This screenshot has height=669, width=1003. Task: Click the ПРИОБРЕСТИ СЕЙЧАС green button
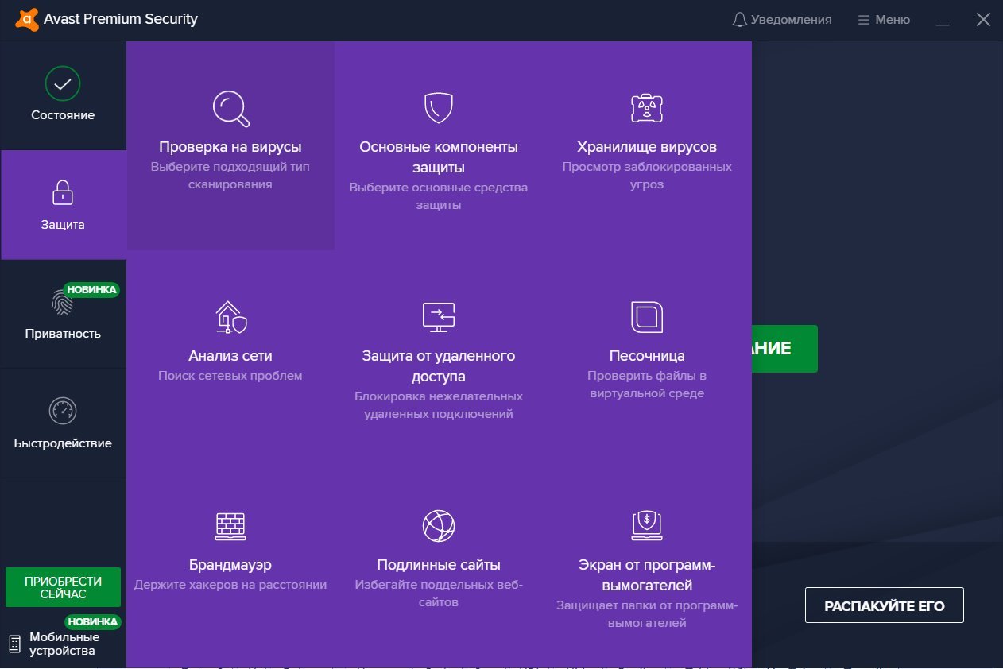[x=64, y=587]
